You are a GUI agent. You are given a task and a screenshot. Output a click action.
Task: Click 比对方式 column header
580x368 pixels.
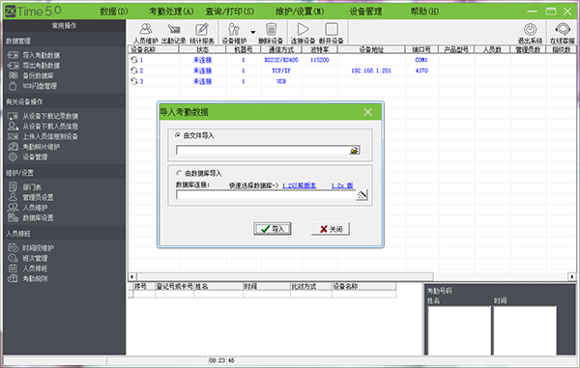point(310,286)
